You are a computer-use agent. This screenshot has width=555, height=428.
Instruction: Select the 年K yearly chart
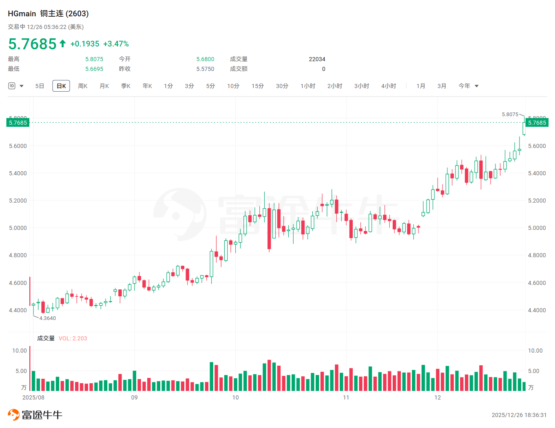tap(147, 86)
